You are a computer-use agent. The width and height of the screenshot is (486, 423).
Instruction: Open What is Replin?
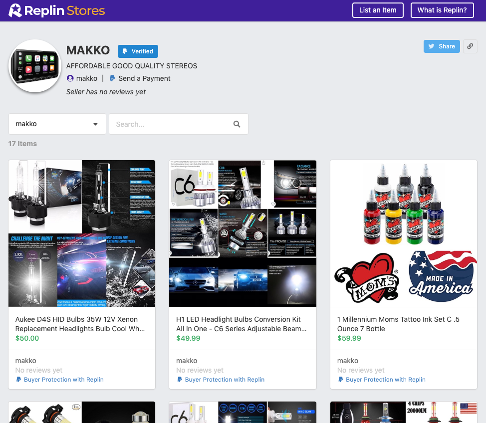[442, 10]
